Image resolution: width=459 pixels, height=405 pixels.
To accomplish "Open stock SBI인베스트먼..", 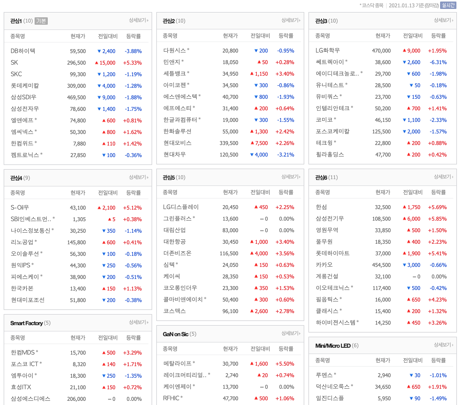I will pyautogui.click(x=31, y=219).
